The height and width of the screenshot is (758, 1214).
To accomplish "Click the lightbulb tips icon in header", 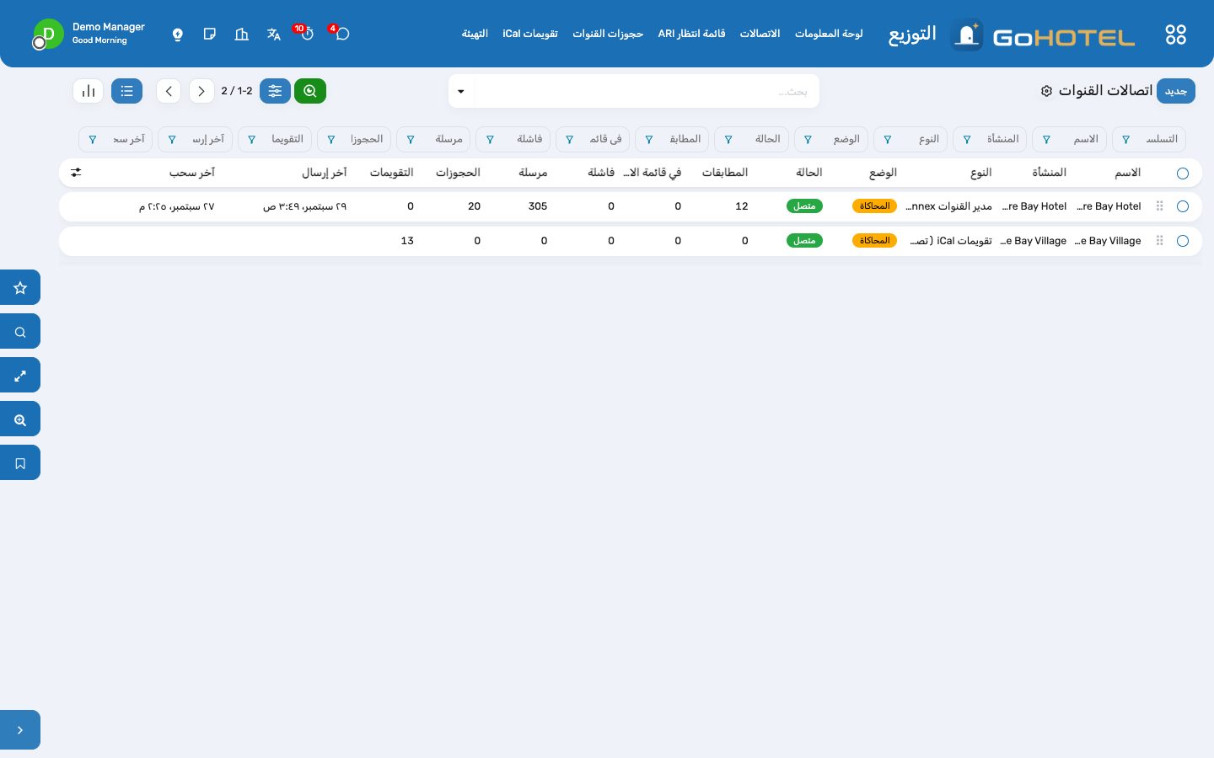I will pyautogui.click(x=178, y=35).
